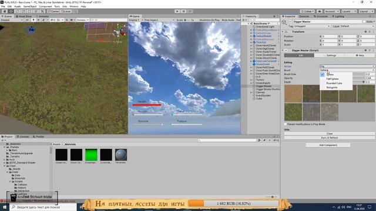Select the Scale tool in the toolbar
This screenshot has height=211, width=376.
[x=23, y=11]
